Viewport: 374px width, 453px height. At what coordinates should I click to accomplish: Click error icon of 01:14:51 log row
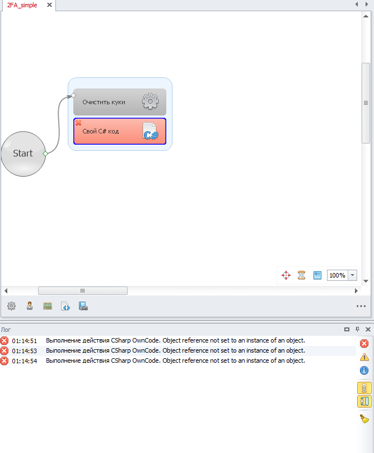click(4, 341)
